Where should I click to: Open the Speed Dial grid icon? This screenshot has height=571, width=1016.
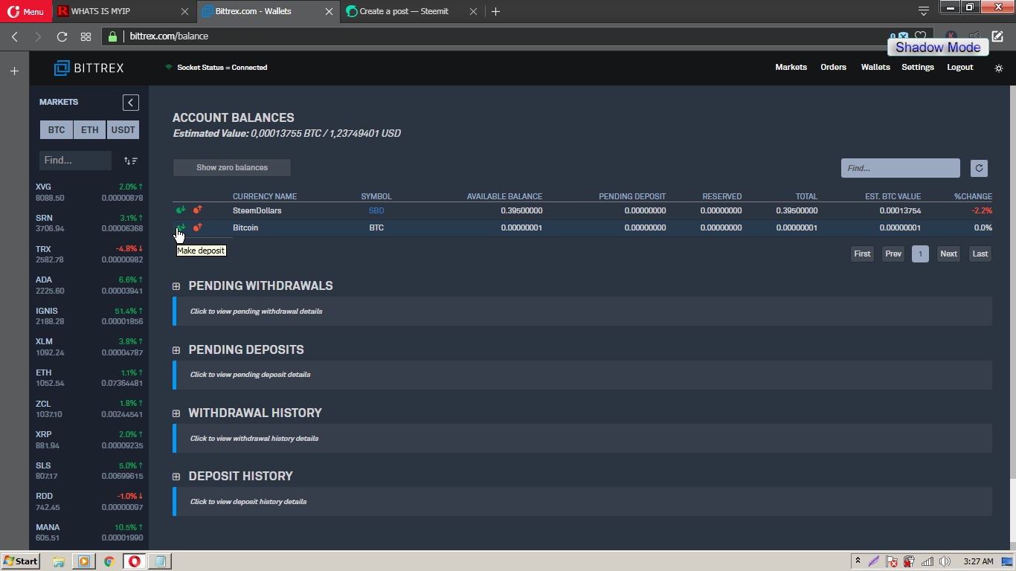point(86,36)
